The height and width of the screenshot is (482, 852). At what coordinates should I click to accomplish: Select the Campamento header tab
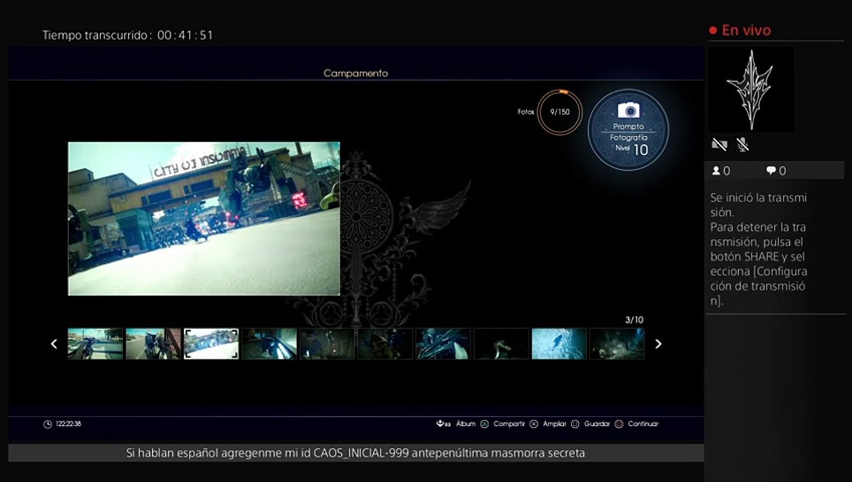[x=356, y=73]
